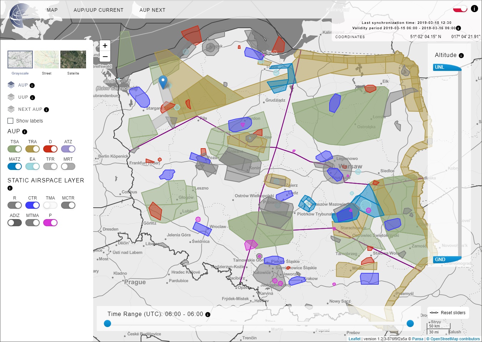The height and width of the screenshot is (342, 482).
Task: Open the MAP tab
Action: [x=52, y=10]
